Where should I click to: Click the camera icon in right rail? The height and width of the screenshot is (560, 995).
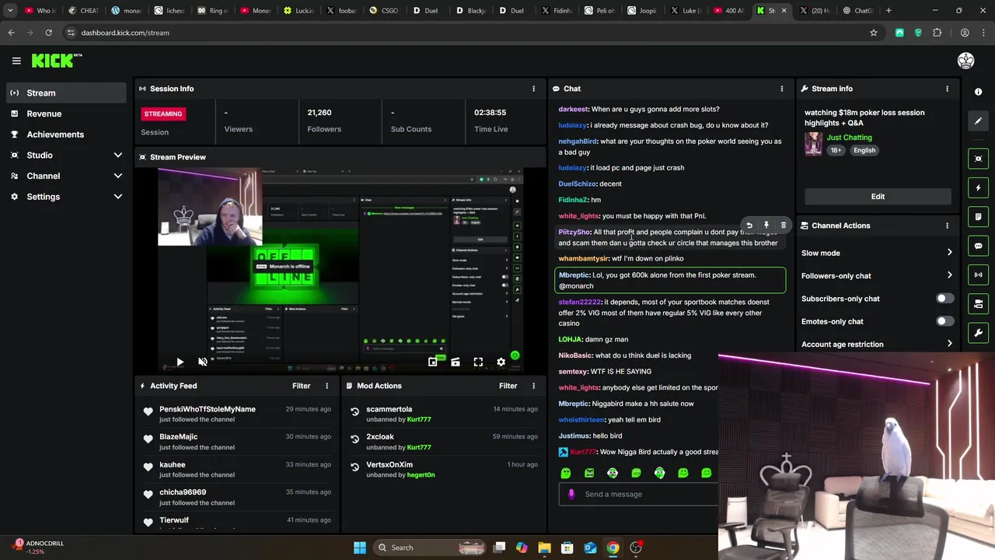[x=978, y=303]
